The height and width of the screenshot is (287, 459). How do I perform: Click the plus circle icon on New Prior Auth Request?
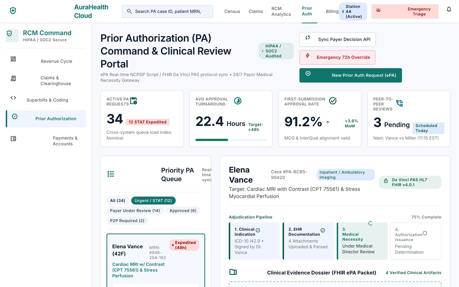(308, 73)
